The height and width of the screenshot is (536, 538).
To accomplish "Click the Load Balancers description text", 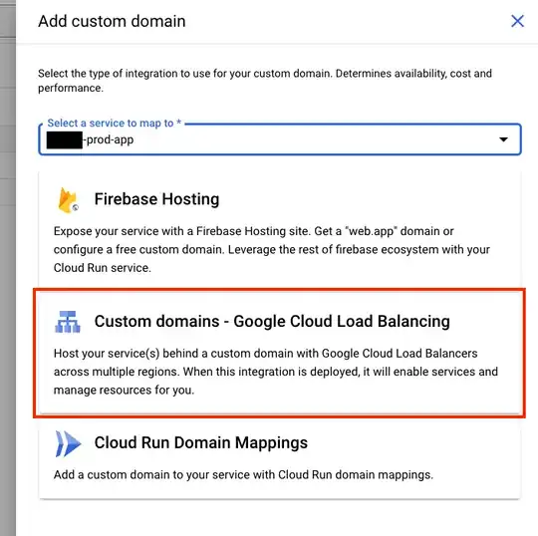I will click(x=276, y=372).
